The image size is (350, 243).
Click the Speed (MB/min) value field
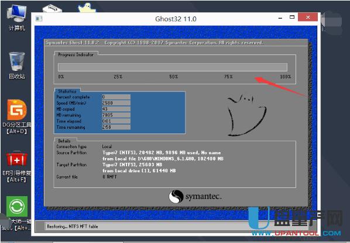pyautogui.click(x=116, y=103)
